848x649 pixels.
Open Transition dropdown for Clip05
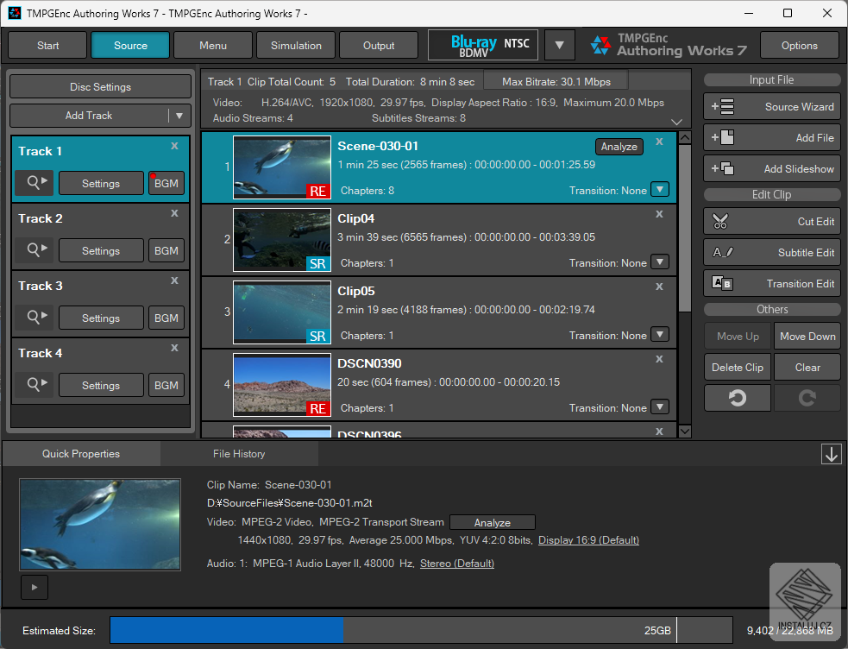coord(660,335)
